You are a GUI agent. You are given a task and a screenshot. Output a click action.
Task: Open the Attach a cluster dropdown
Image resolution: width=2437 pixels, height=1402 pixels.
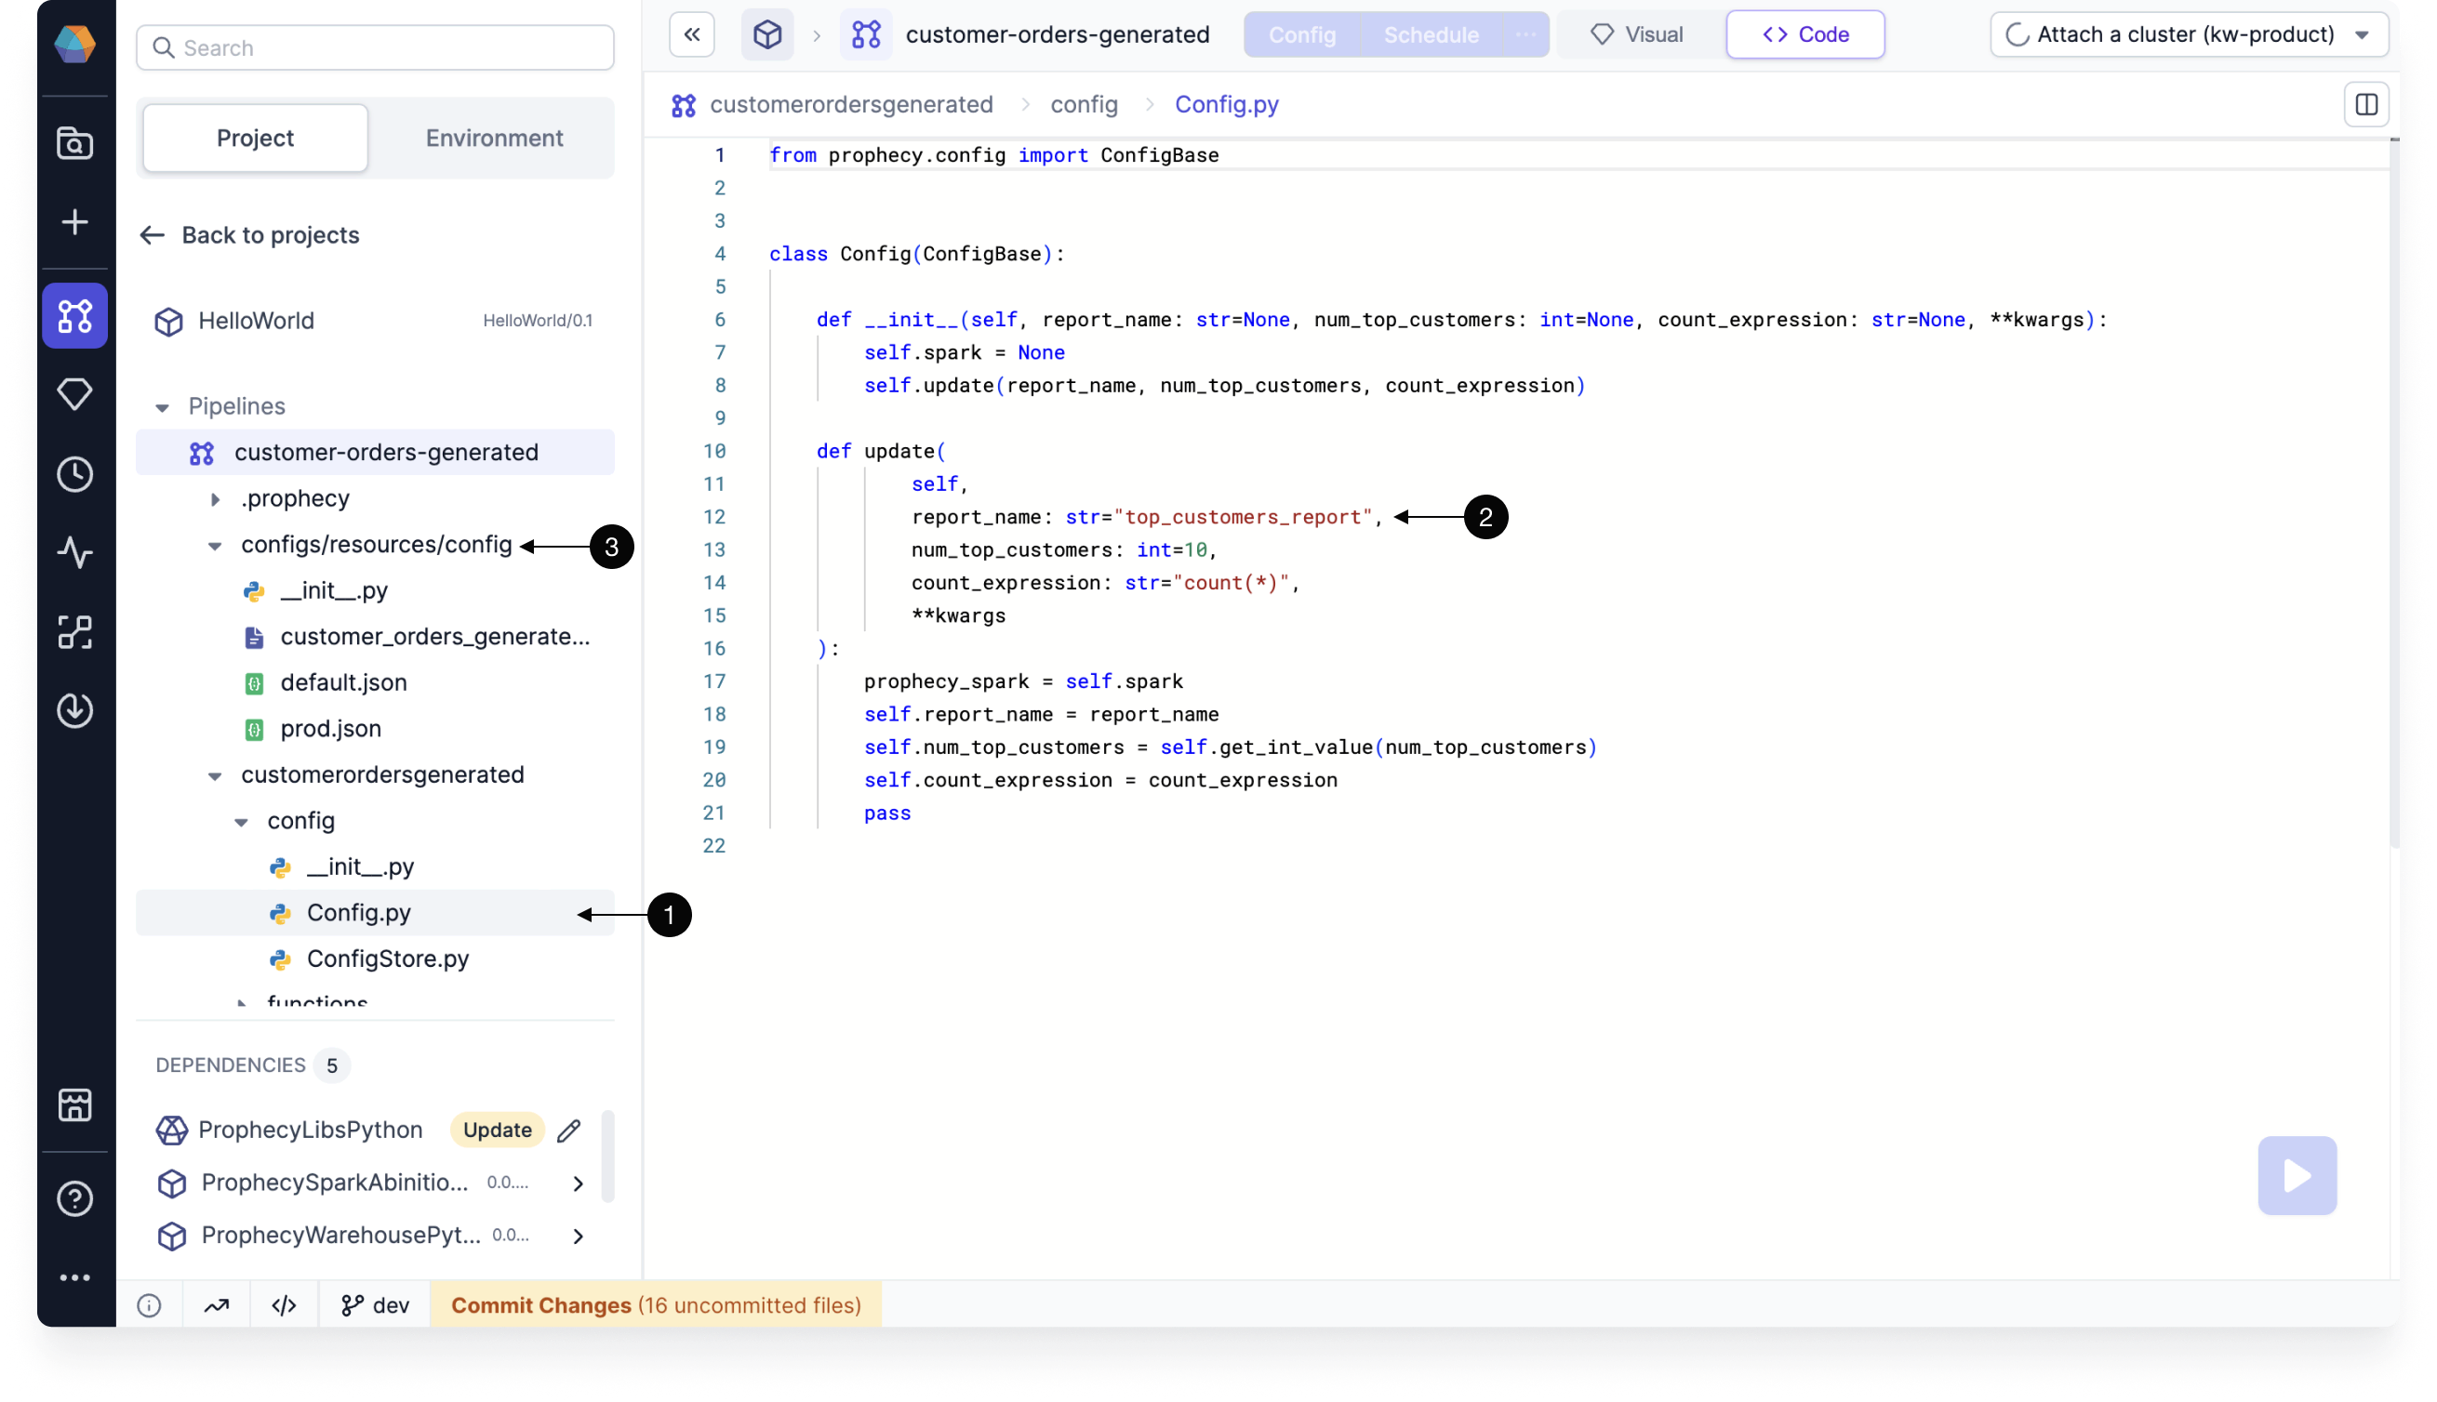(2185, 33)
